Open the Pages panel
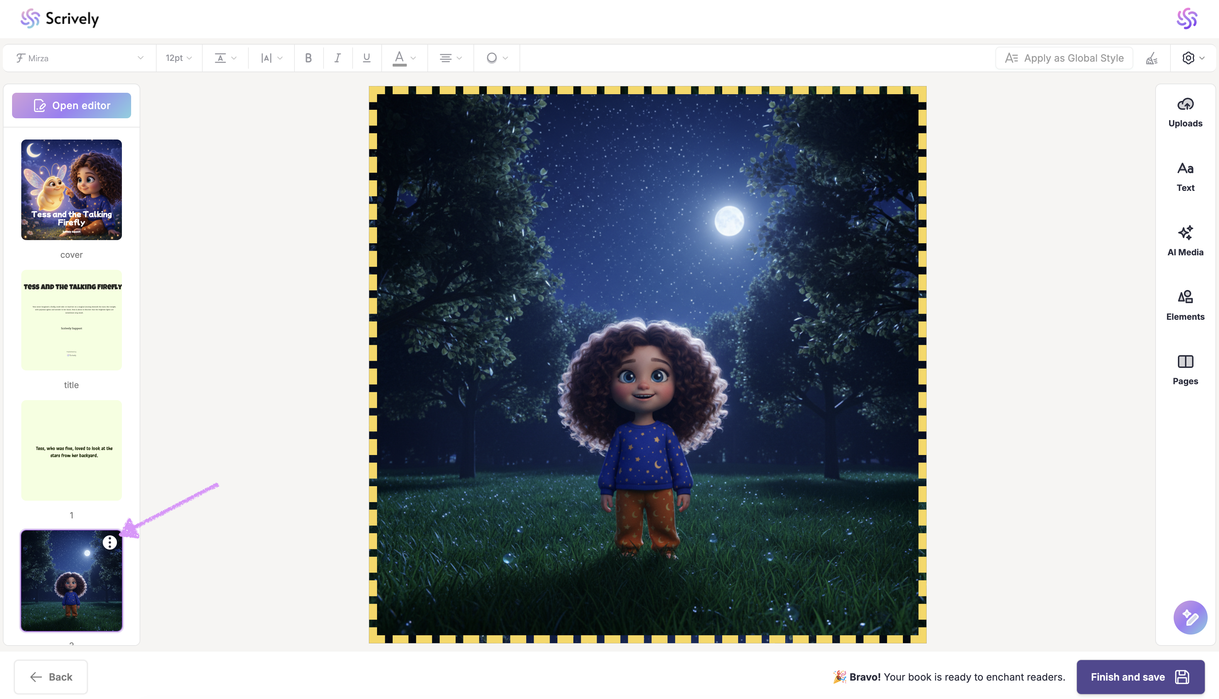 pos(1185,370)
